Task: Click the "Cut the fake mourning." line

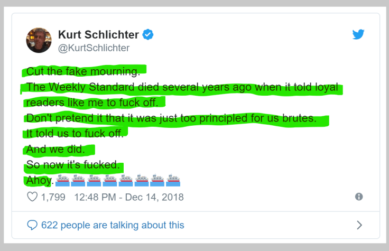Action: click(83, 71)
